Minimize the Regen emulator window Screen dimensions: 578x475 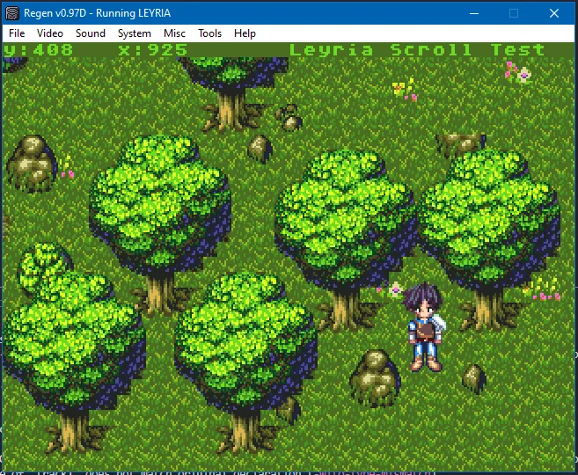(474, 13)
